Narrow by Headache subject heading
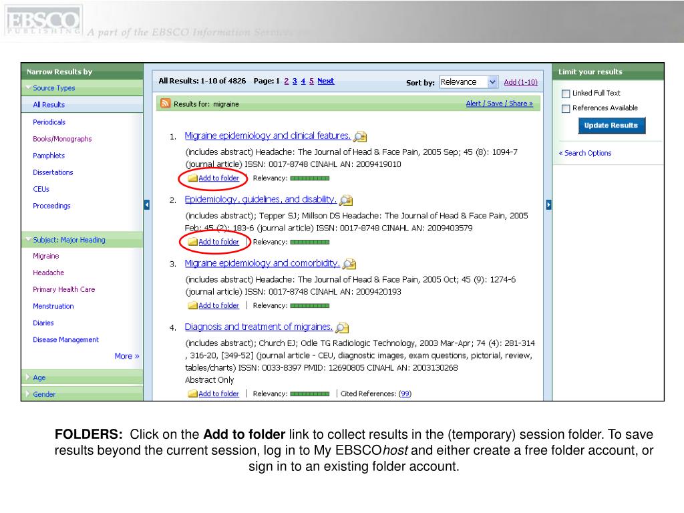684x513 pixels. coord(48,273)
